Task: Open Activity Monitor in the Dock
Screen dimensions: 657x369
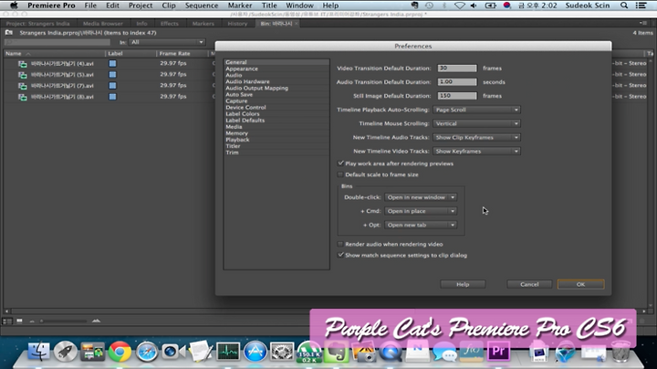Action: 228,352
